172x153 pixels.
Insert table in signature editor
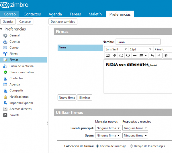click(143, 56)
